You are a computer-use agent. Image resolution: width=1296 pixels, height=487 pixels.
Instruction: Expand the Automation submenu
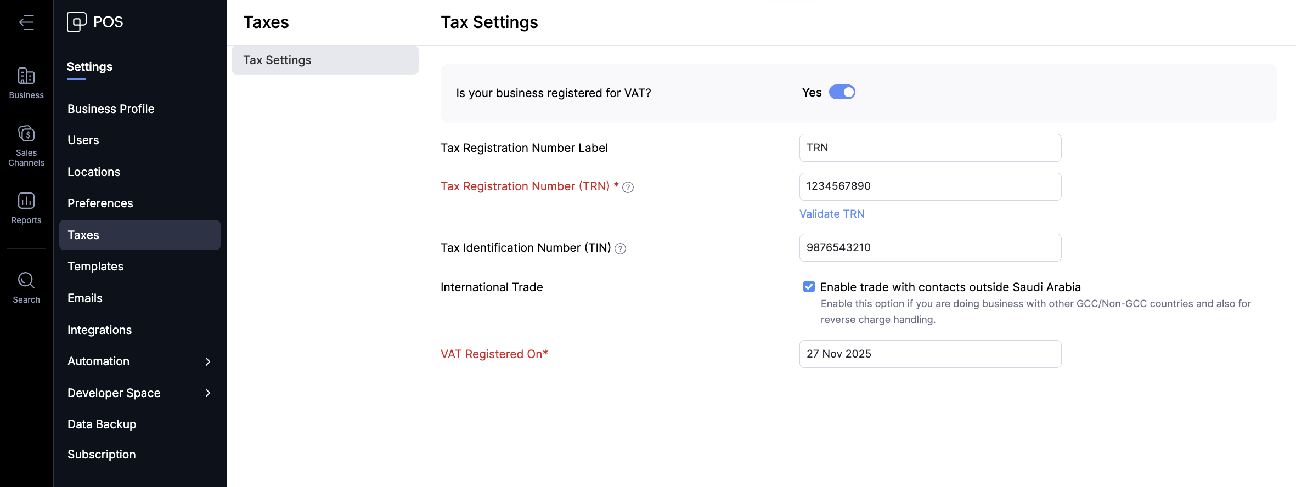click(208, 361)
